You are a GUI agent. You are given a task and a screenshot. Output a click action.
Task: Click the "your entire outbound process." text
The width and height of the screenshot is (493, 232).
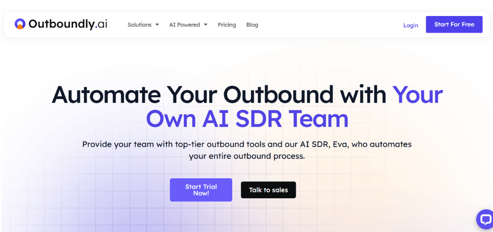tap(247, 156)
